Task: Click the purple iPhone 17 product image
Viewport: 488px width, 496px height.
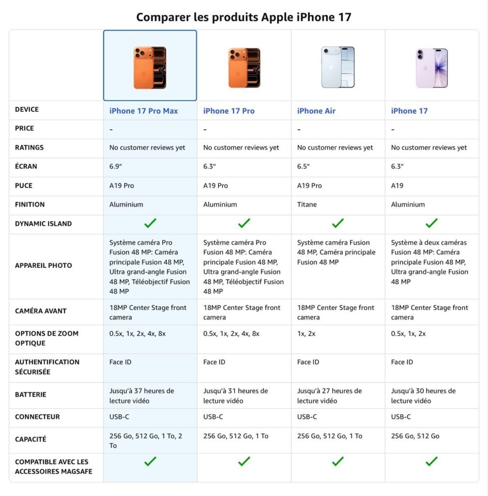Action: (432, 67)
